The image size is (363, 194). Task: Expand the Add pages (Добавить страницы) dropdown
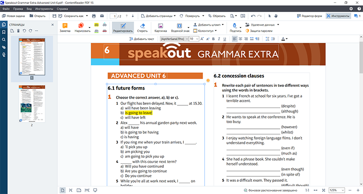(x=175, y=16)
